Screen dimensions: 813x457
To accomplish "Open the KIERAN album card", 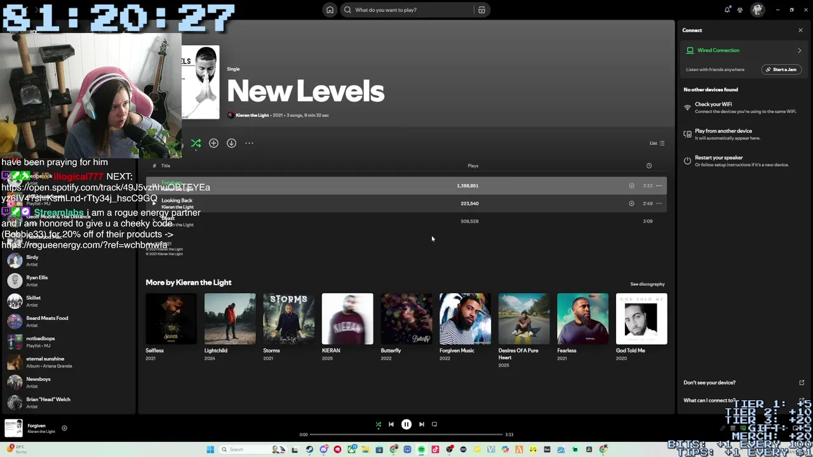I will [x=347, y=328].
